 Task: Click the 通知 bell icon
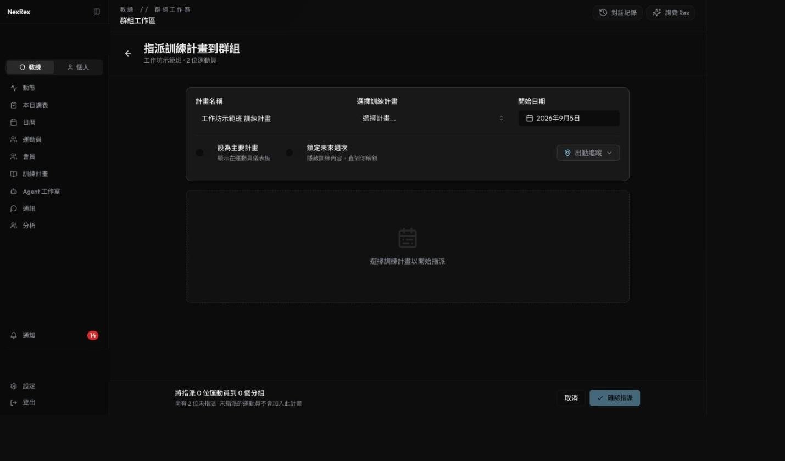pos(14,335)
